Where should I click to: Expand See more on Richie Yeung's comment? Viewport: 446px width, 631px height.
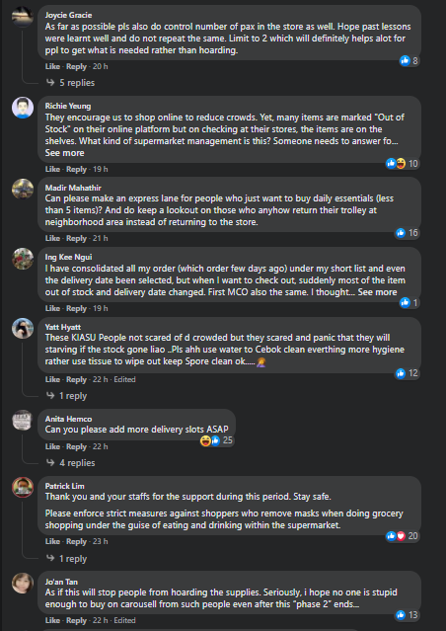[x=65, y=153]
